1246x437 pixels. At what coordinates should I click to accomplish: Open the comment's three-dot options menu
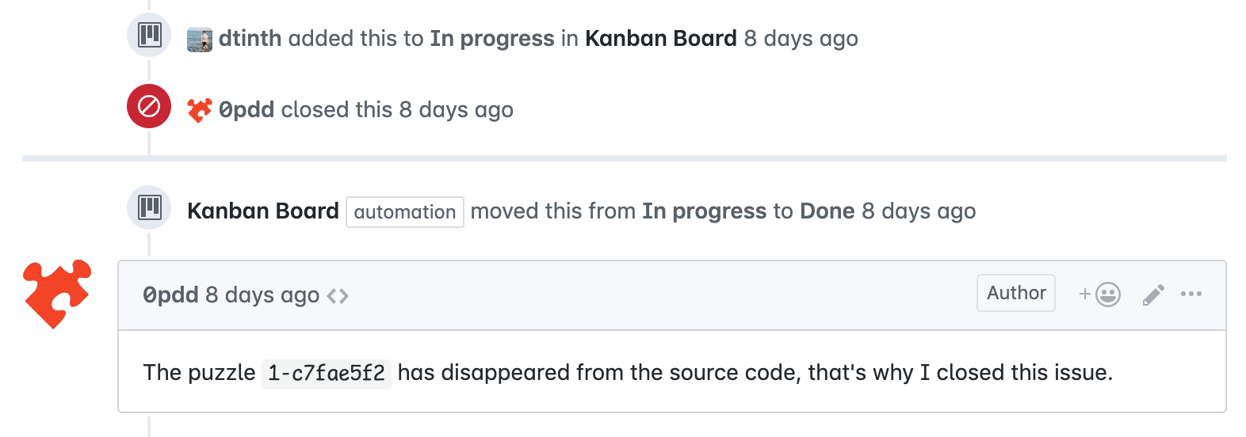point(1191,294)
